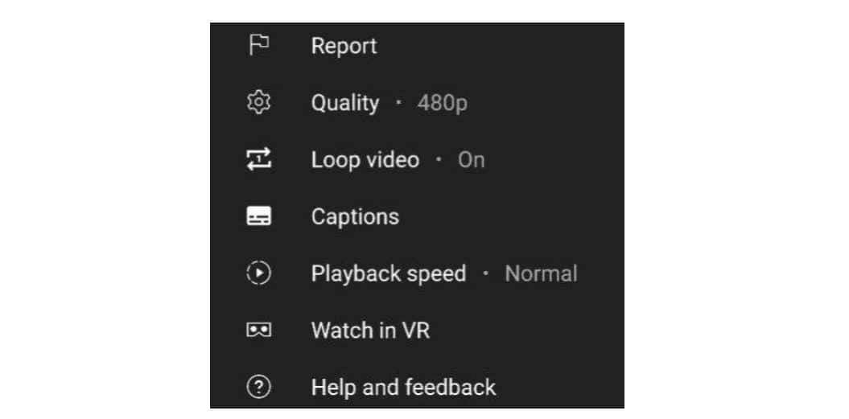Select Report from the menu
The width and height of the screenshot is (849, 419).
344,46
